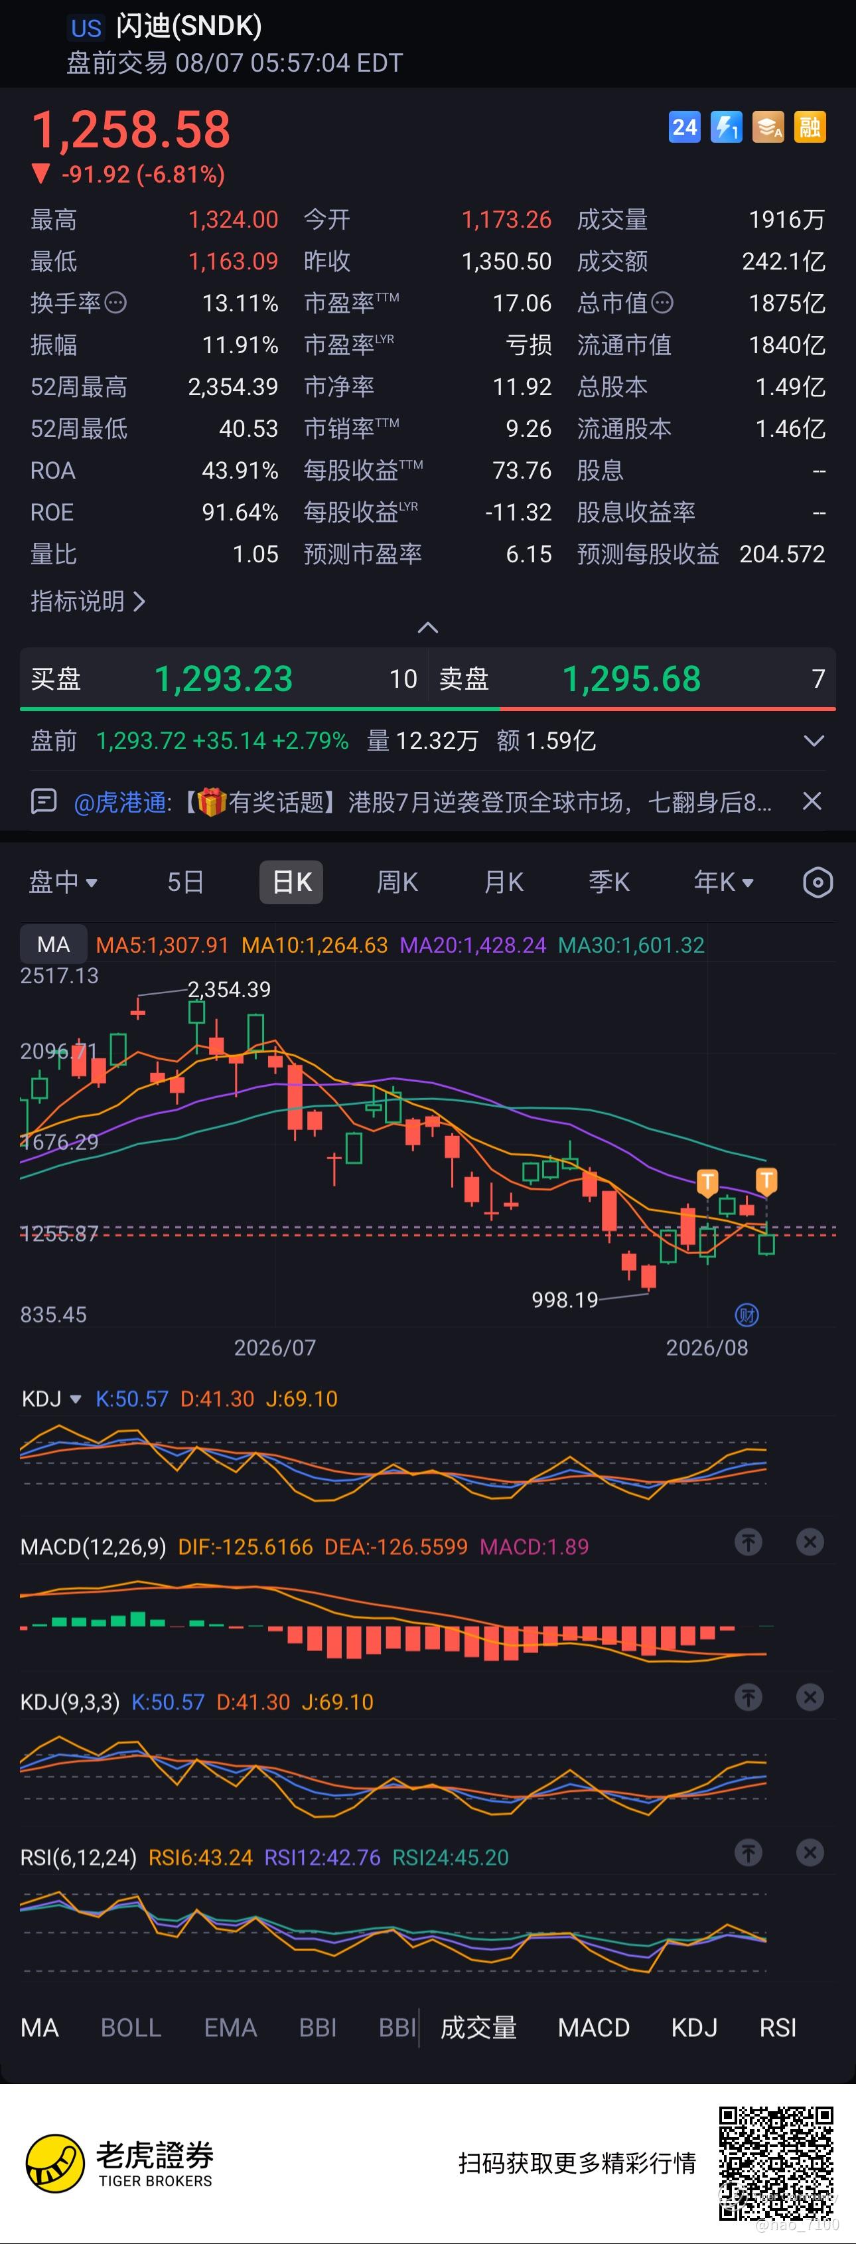Open chart settings hexagon icon

(817, 882)
